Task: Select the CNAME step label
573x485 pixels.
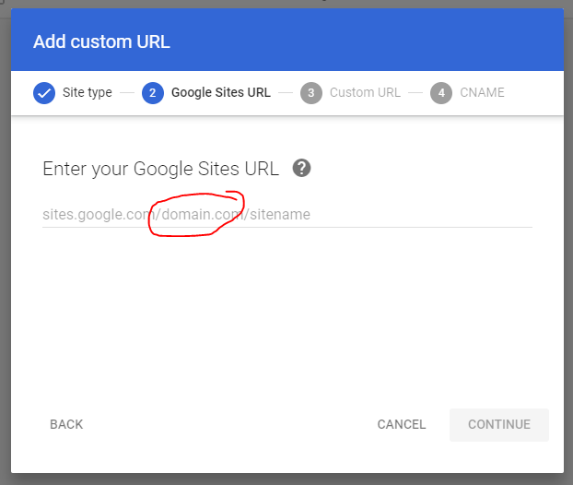Action: click(482, 92)
